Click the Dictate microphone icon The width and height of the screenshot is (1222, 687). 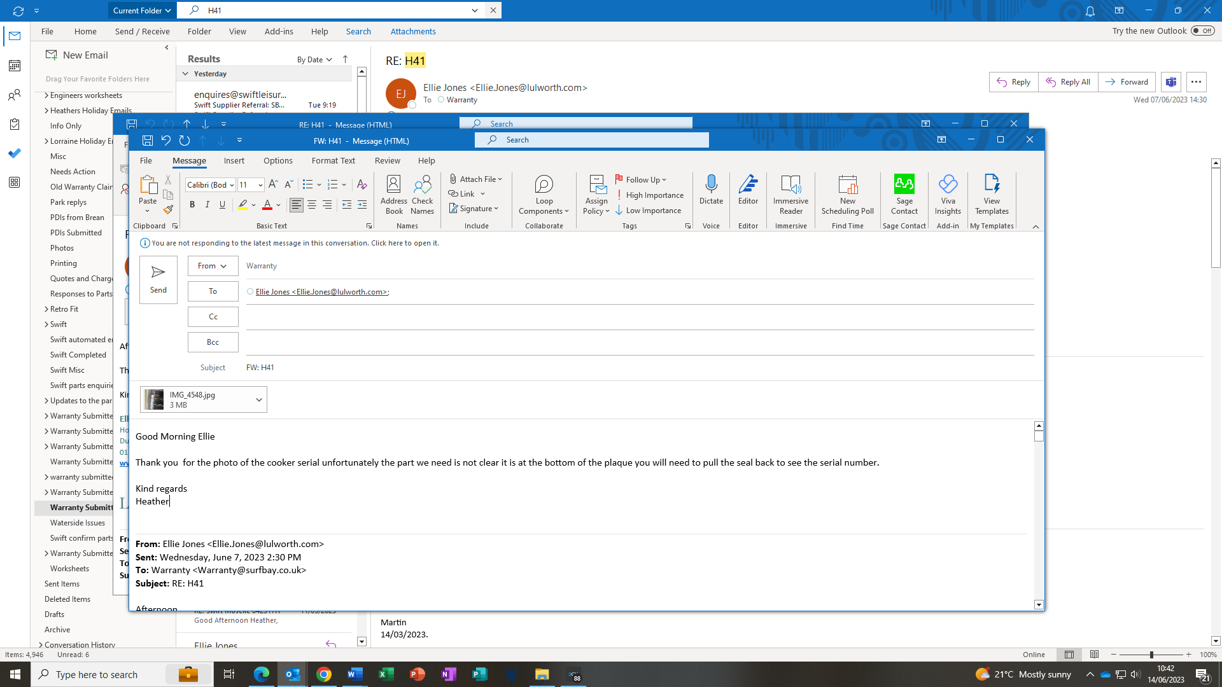pos(711,184)
